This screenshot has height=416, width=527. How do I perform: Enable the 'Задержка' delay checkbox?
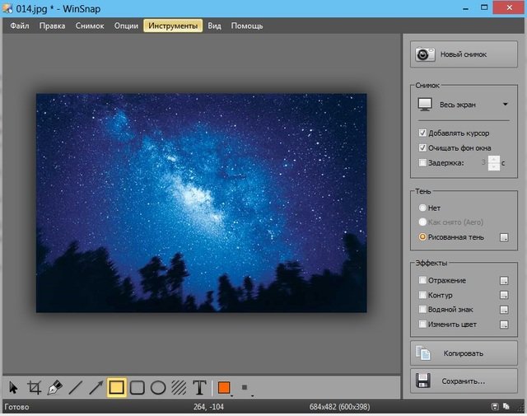coord(423,162)
